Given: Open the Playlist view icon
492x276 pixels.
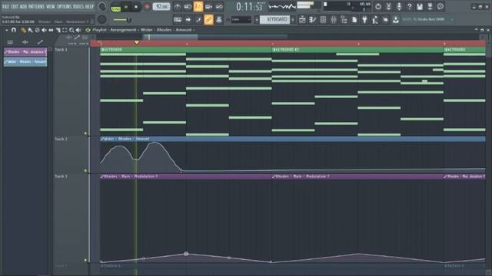Looking at the screenshot, I should (x=302, y=20).
